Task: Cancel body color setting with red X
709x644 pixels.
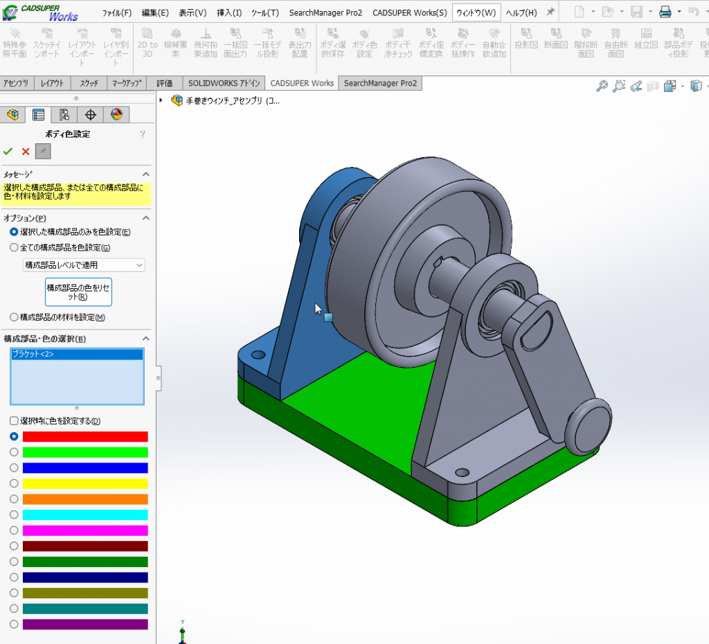Action: 26,151
